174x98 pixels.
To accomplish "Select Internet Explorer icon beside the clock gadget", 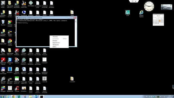I will (x=141, y=14).
